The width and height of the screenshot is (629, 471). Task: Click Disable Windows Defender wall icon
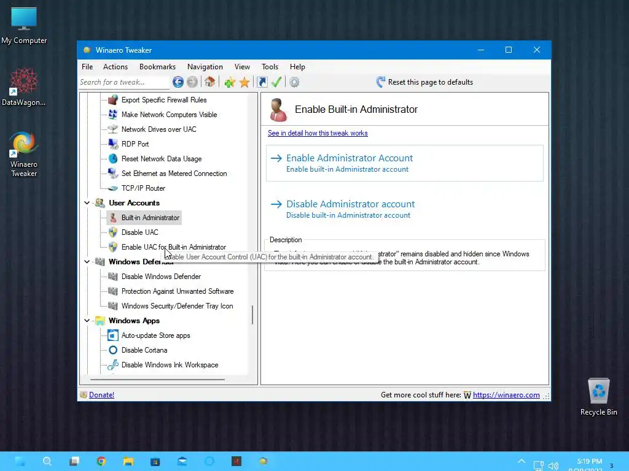tap(113, 277)
